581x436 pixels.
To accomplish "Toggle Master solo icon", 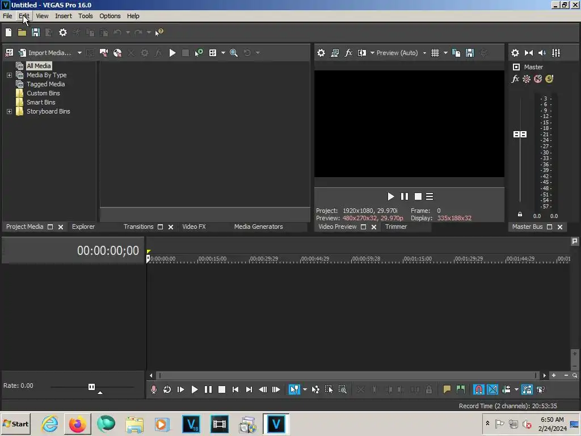I will tap(549, 79).
